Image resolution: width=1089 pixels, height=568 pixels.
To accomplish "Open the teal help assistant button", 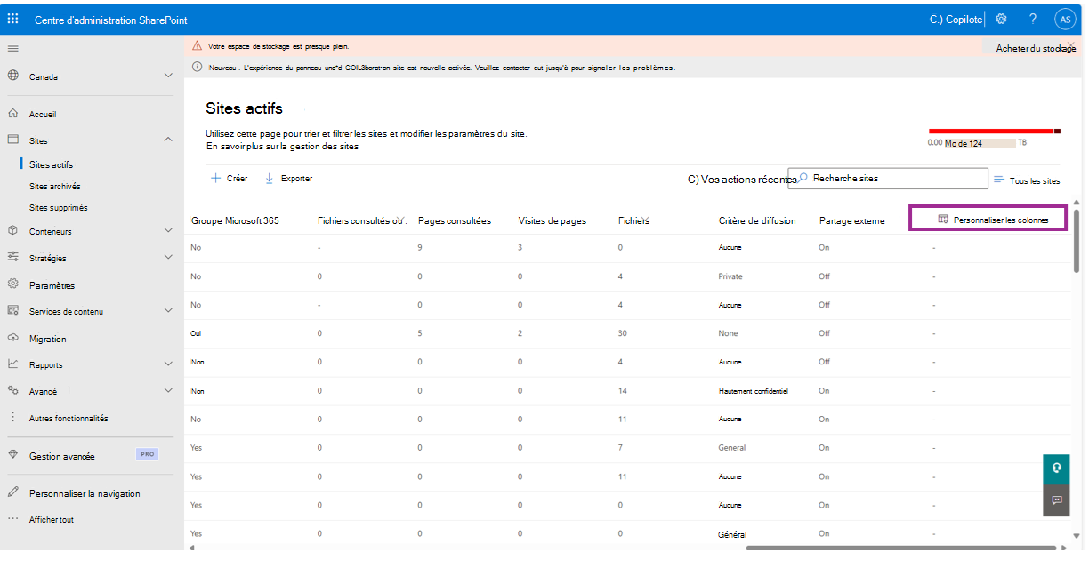I will (1056, 468).
